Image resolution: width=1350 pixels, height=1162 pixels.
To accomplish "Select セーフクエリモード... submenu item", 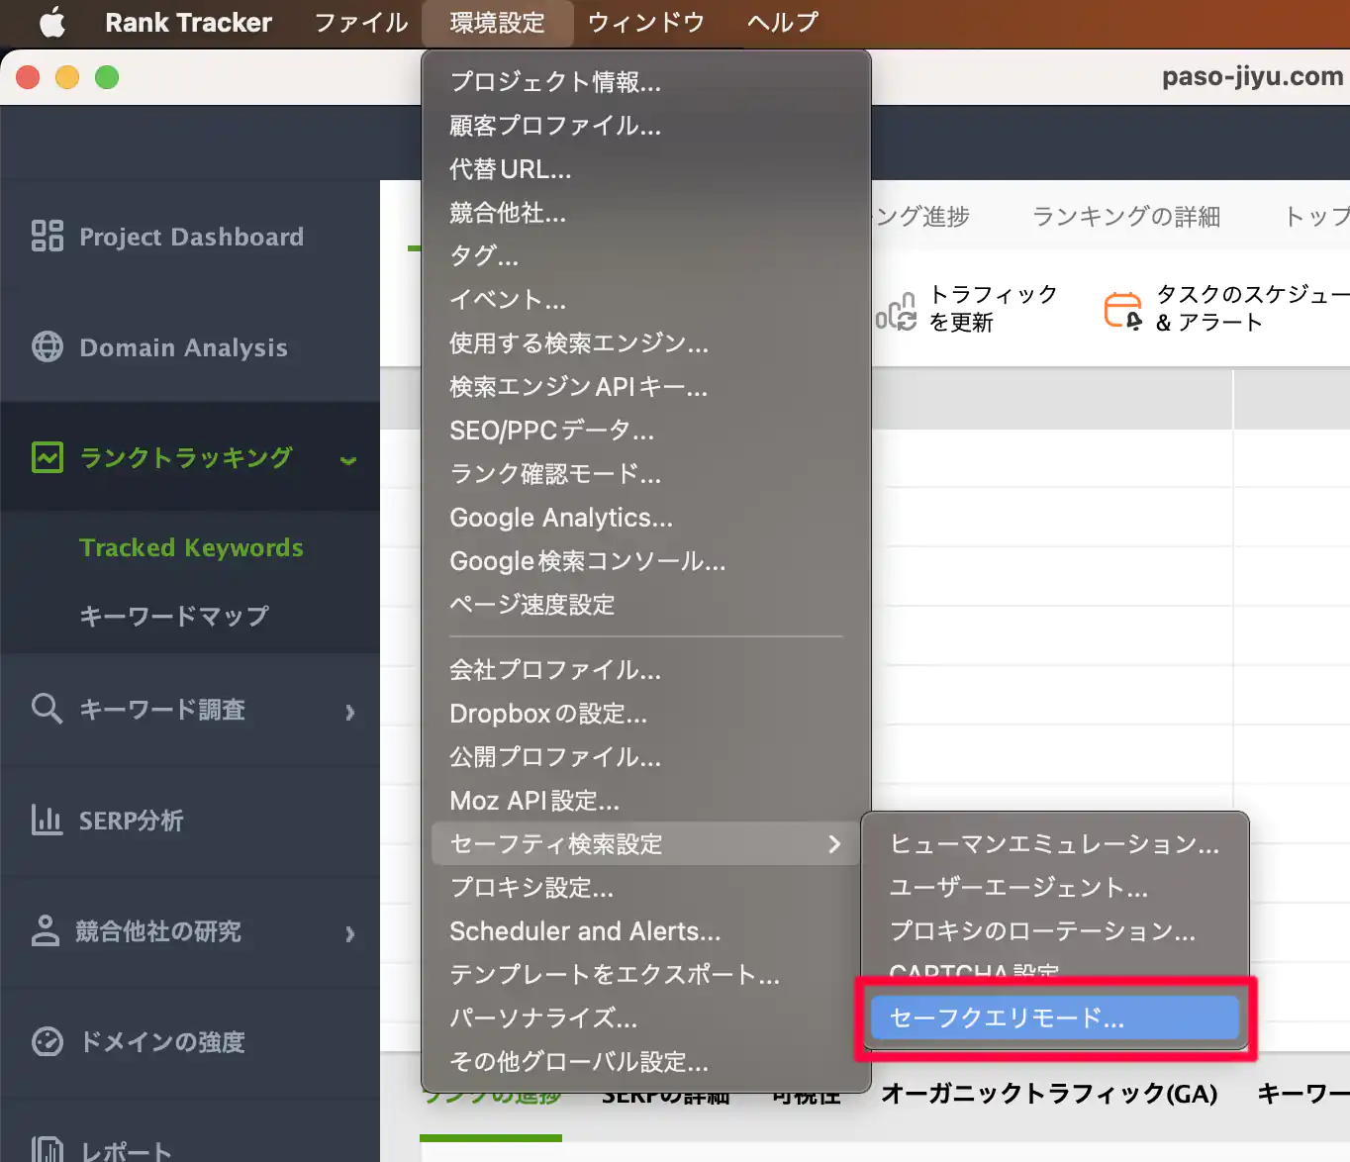I will point(1055,1017).
